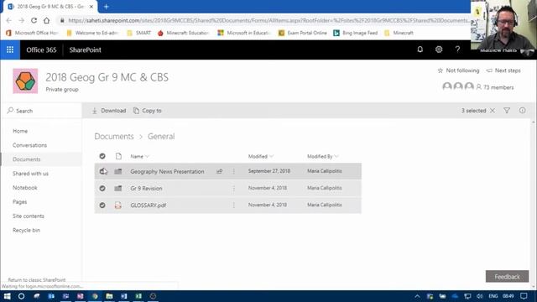
Task: Open Cortana search circle in taskbar
Action: pos(21,296)
